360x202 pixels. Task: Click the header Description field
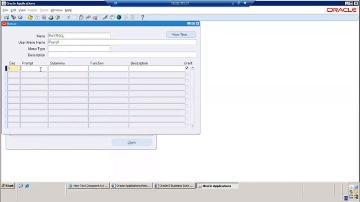coord(122,55)
